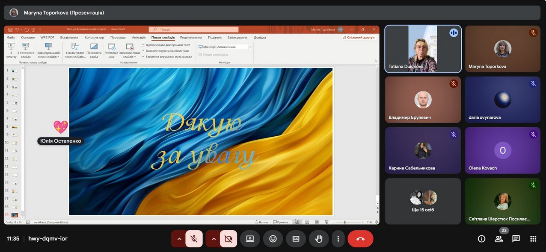The image size is (546, 252).
Task: Turn on the camera
Action: pos(228,239)
